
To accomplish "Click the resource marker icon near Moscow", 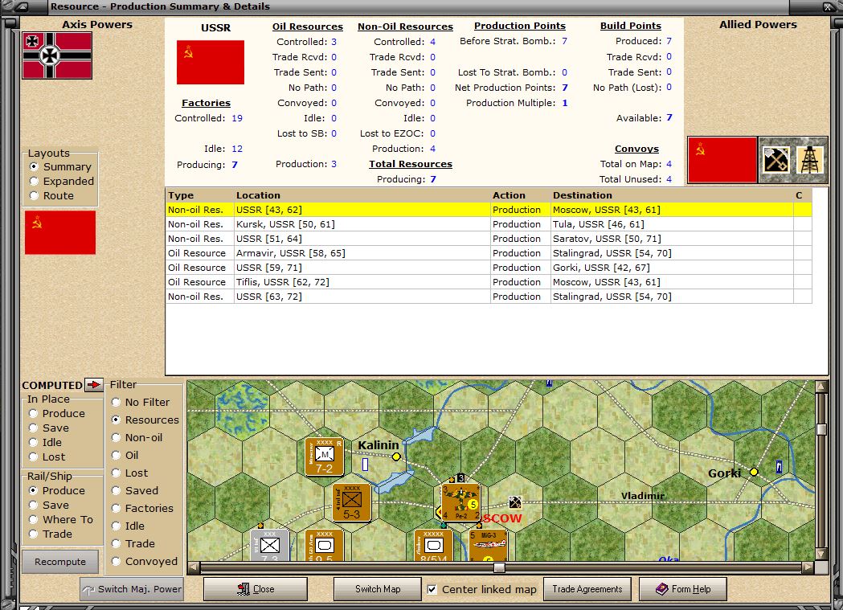I will 515,502.
